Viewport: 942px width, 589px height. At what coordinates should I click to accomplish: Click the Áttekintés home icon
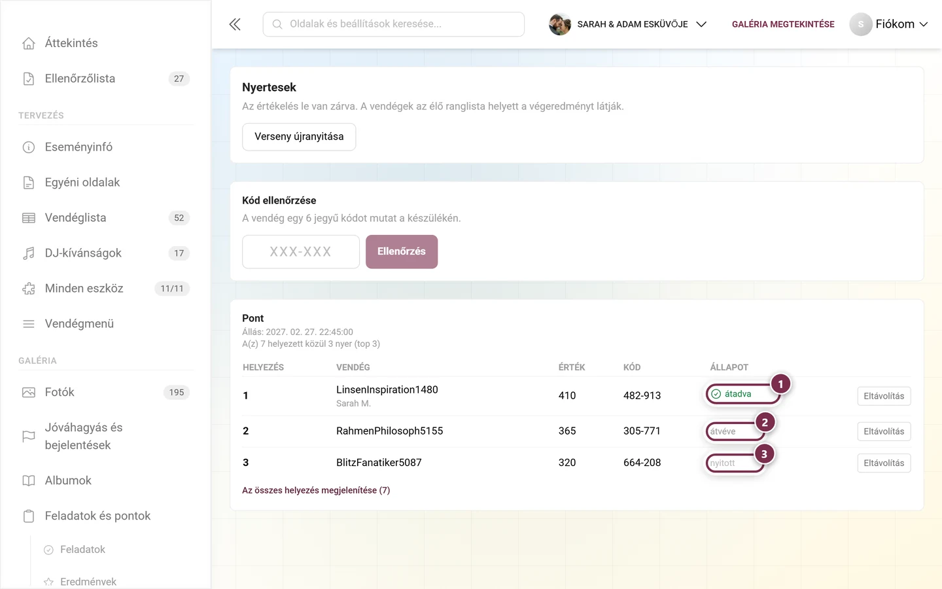coord(29,43)
